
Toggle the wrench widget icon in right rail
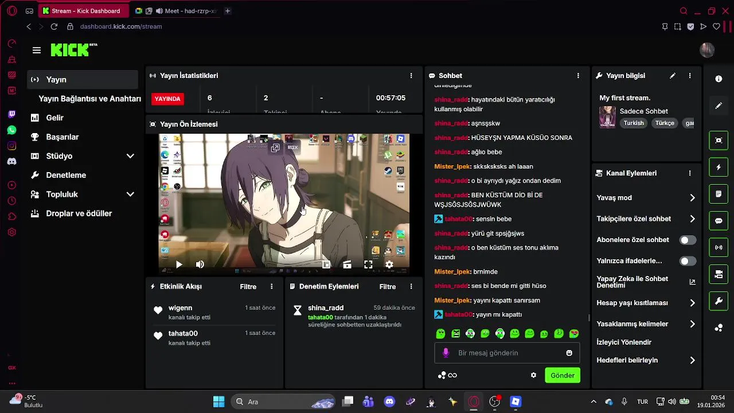tap(719, 301)
